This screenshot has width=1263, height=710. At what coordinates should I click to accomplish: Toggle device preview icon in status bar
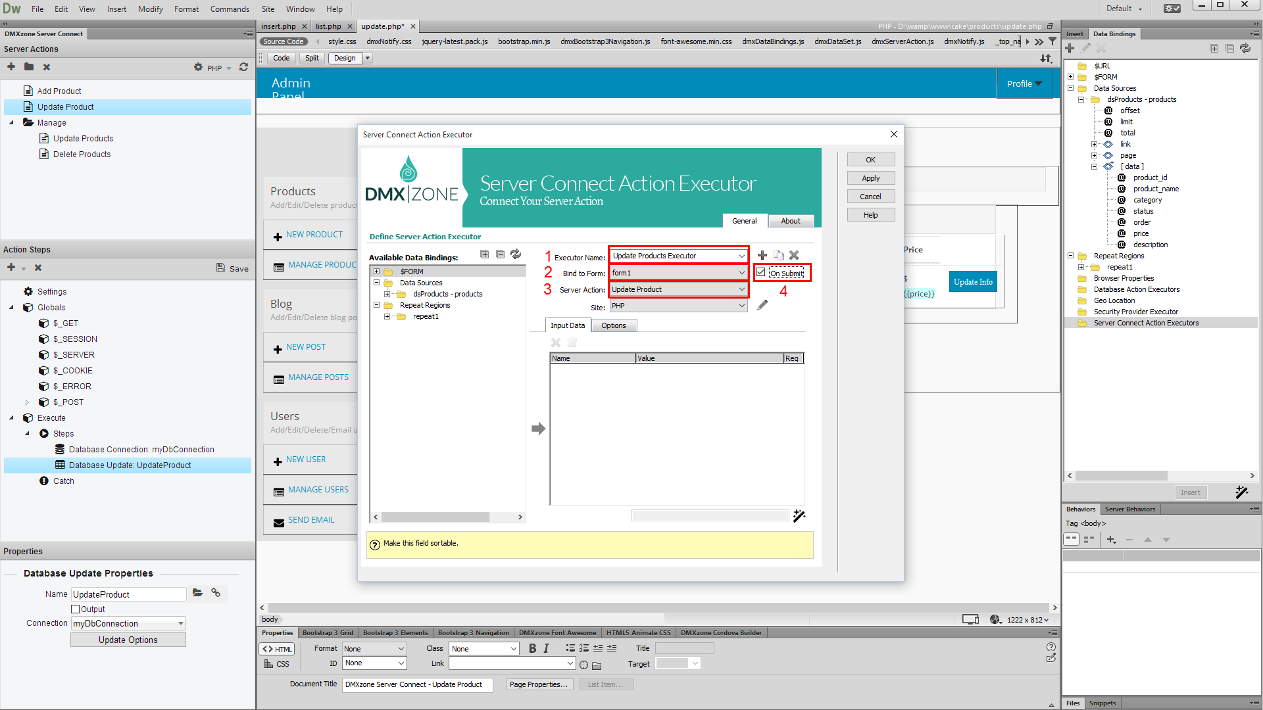970,619
